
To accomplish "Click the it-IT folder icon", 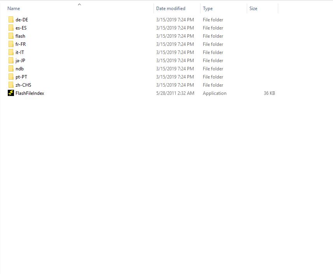I will [x=11, y=52].
